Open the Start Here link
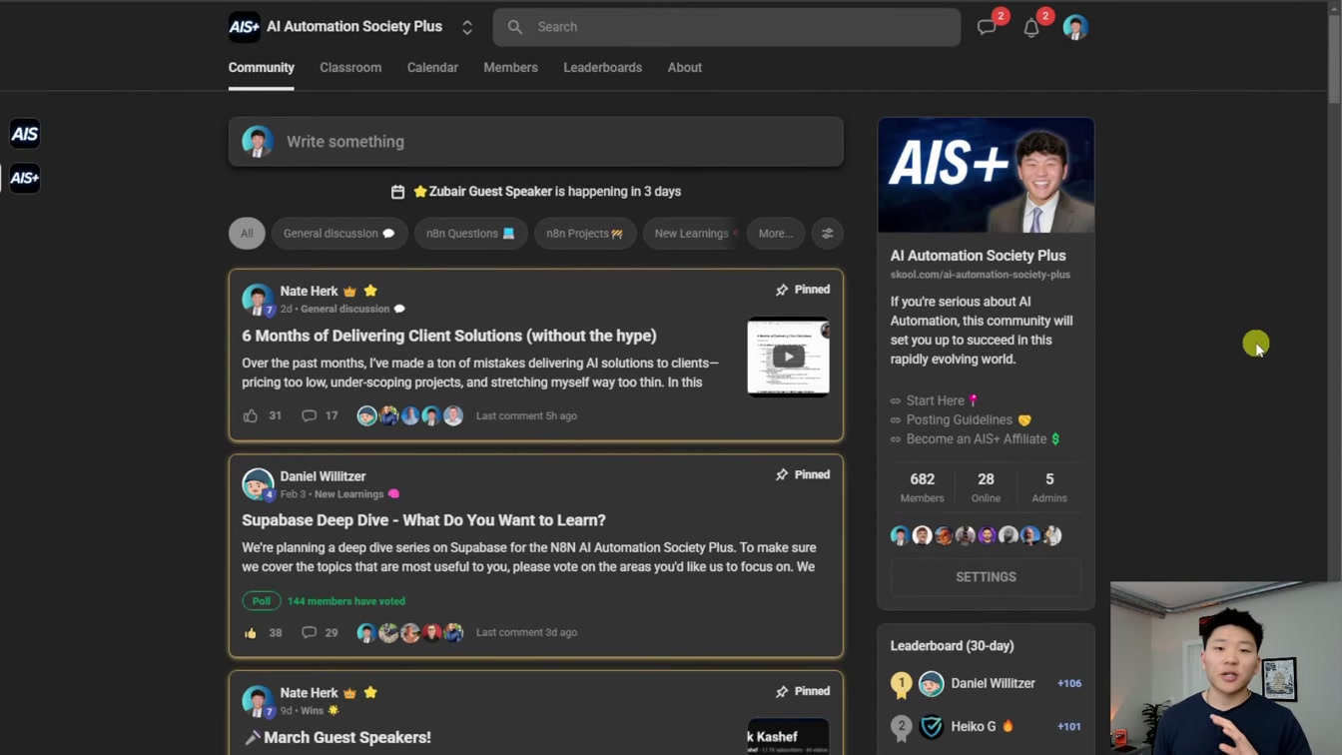This screenshot has height=755, width=1342. (x=935, y=400)
